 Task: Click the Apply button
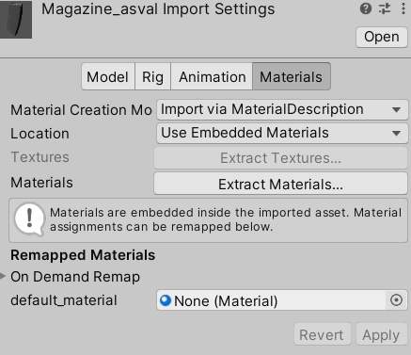tap(381, 334)
